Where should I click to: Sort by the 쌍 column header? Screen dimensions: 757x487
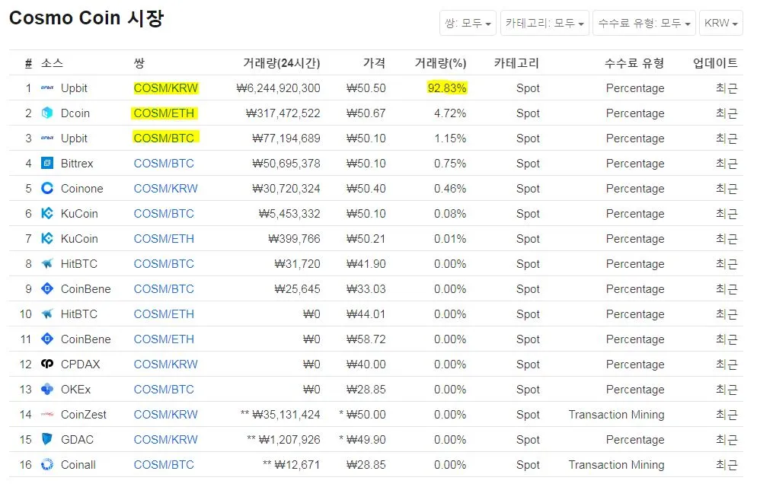[x=139, y=63]
